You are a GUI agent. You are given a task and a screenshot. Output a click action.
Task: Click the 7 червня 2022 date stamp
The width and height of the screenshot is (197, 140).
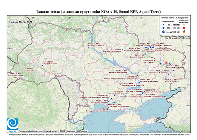[x=20, y=22]
